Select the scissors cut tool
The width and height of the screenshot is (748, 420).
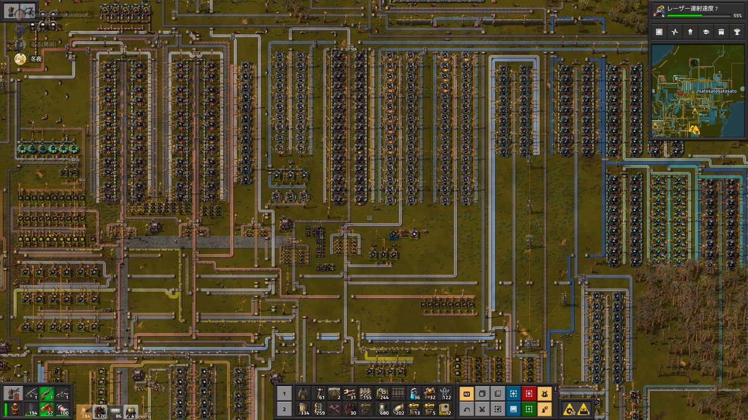tap(482, 409)
